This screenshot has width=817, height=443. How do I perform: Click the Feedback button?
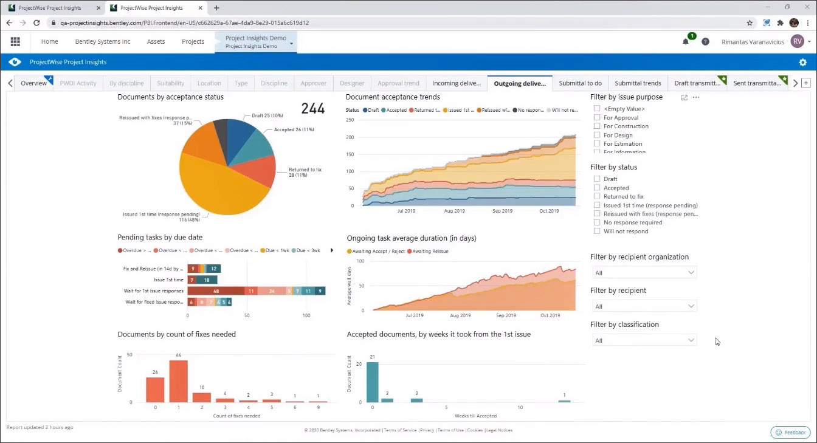(x=790, y=433)
